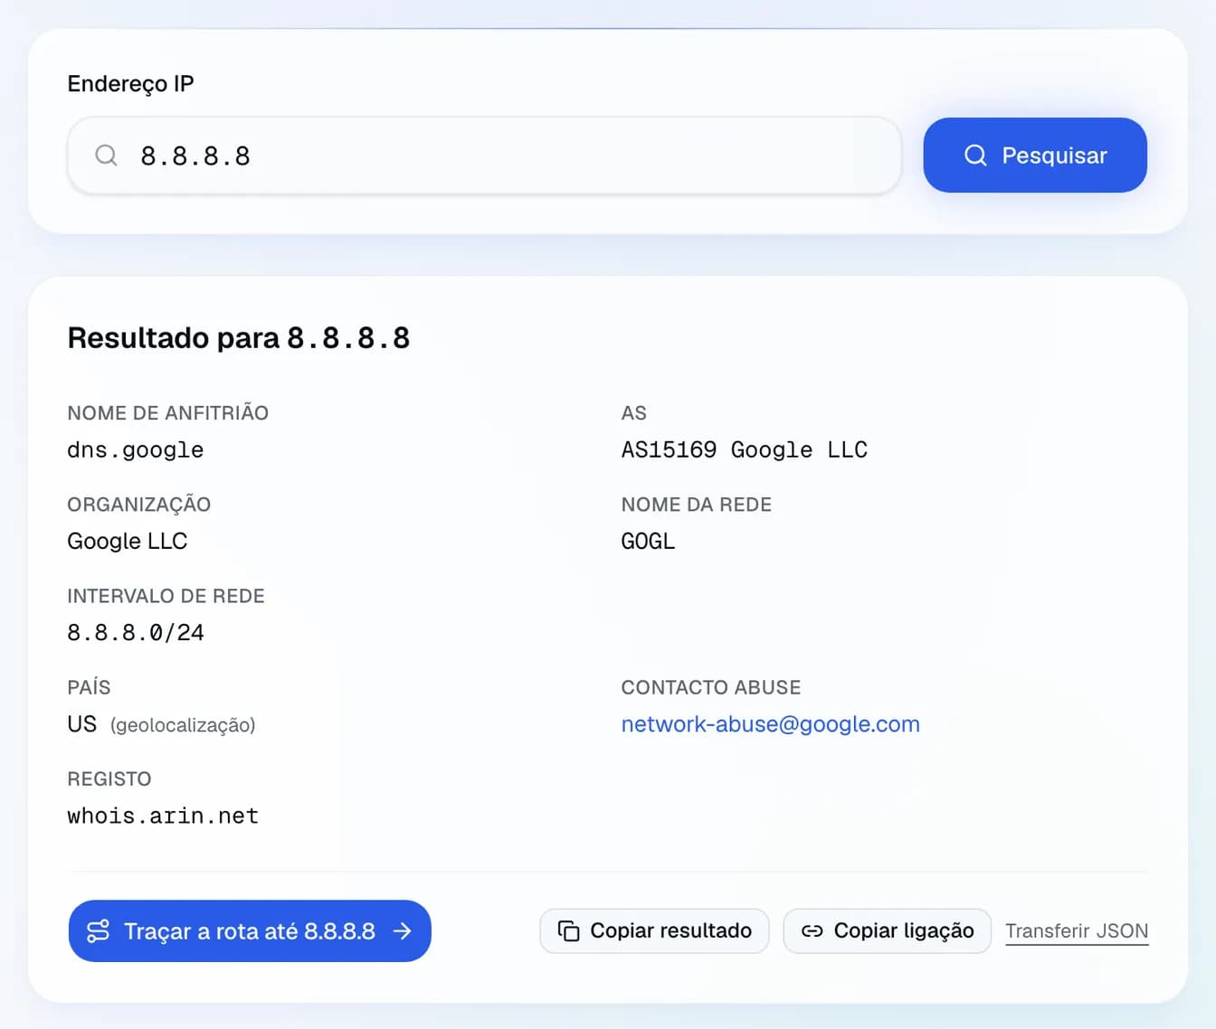Click the route icon on the Traçar button
The image size is (1216, 1029).
click(98, 931)
